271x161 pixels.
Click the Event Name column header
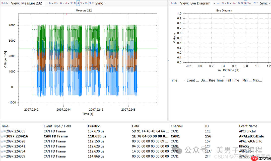[248, 126]
